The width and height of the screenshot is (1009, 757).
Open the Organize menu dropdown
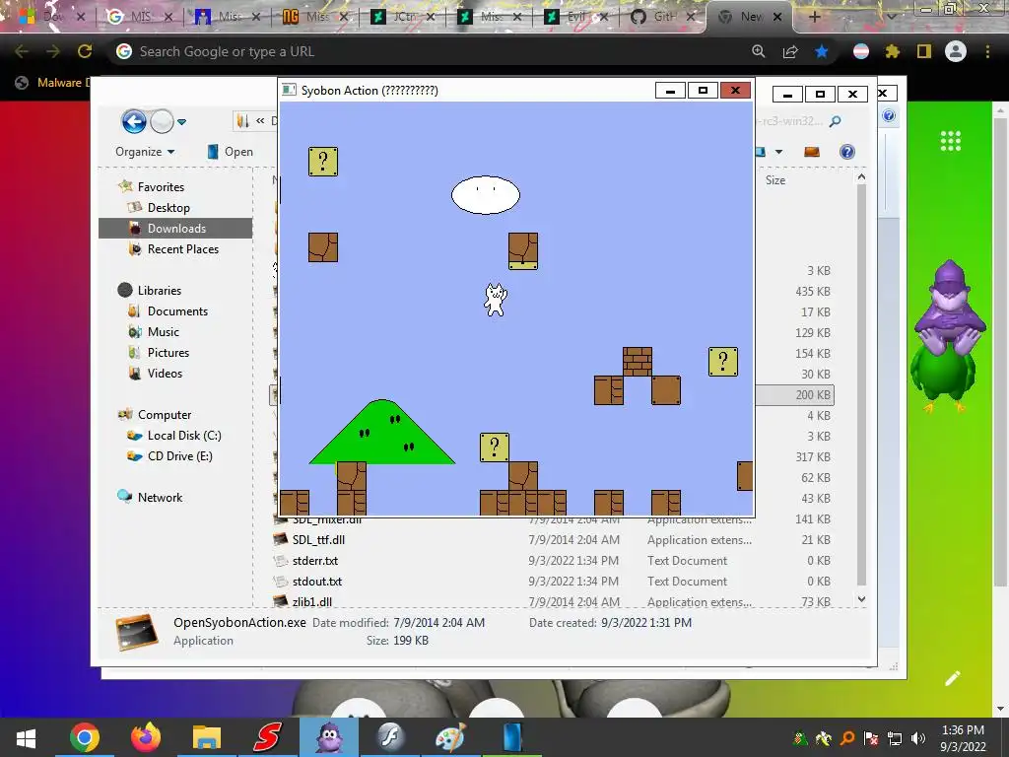click(145, 151)
